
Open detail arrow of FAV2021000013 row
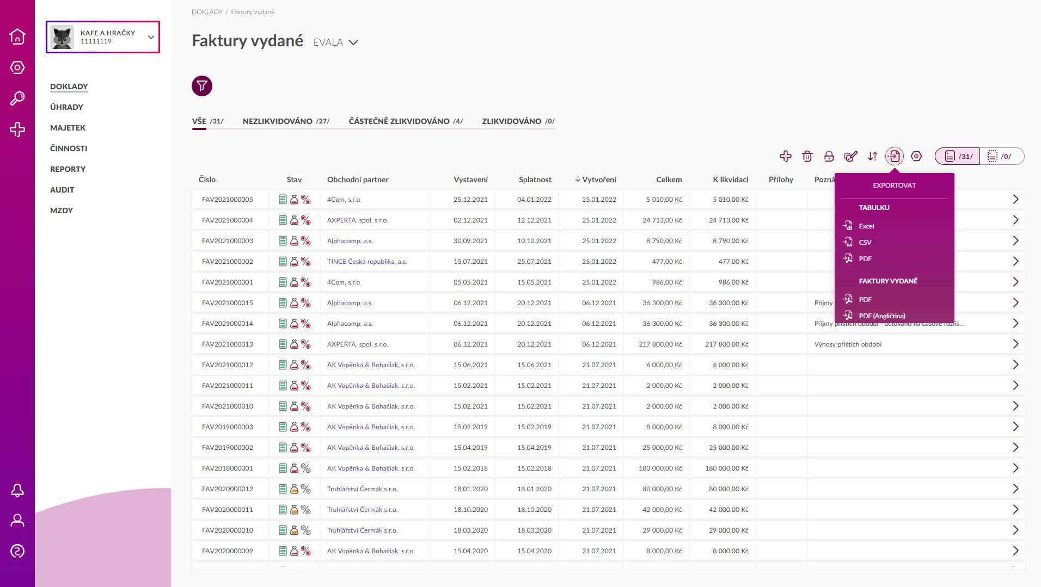tap(1015, 344)
